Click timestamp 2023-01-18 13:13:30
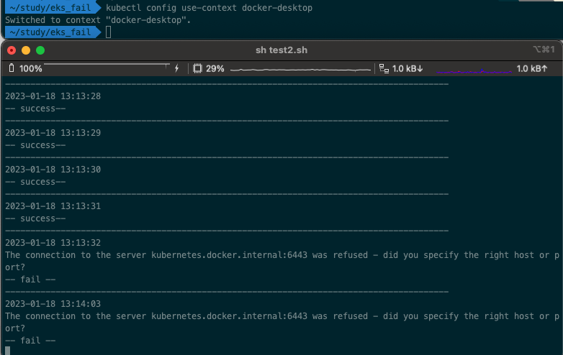Screen dimensions: 563x355 click(x=53, y=170)
